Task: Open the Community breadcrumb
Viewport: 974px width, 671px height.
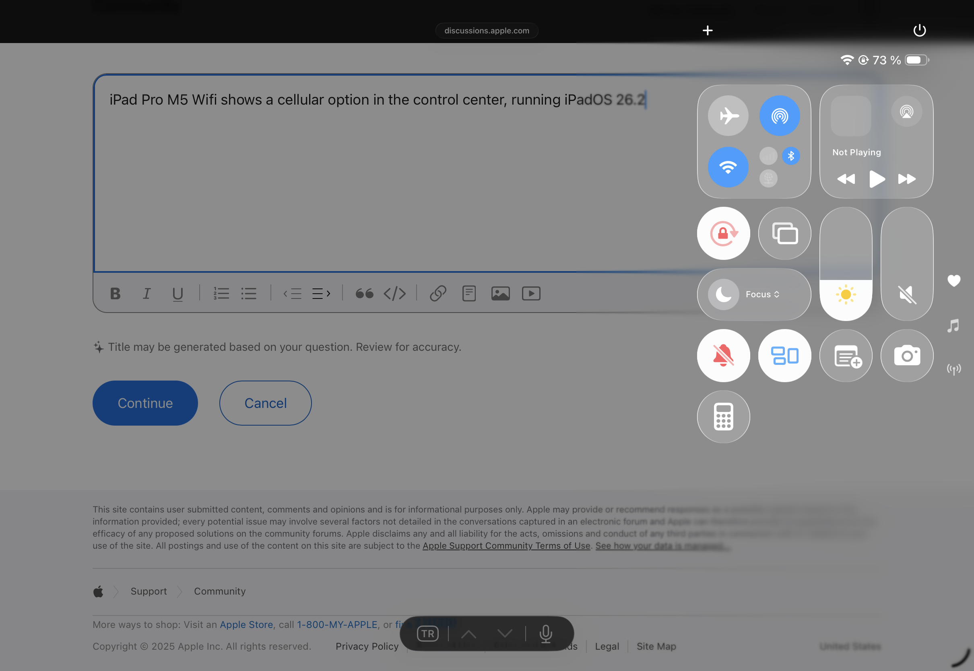Action: click(x=219, y=591)
